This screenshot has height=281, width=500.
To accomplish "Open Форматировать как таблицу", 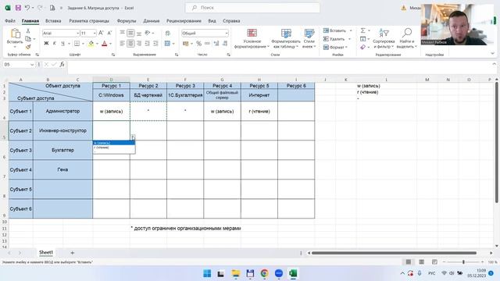I will [286, 38].
